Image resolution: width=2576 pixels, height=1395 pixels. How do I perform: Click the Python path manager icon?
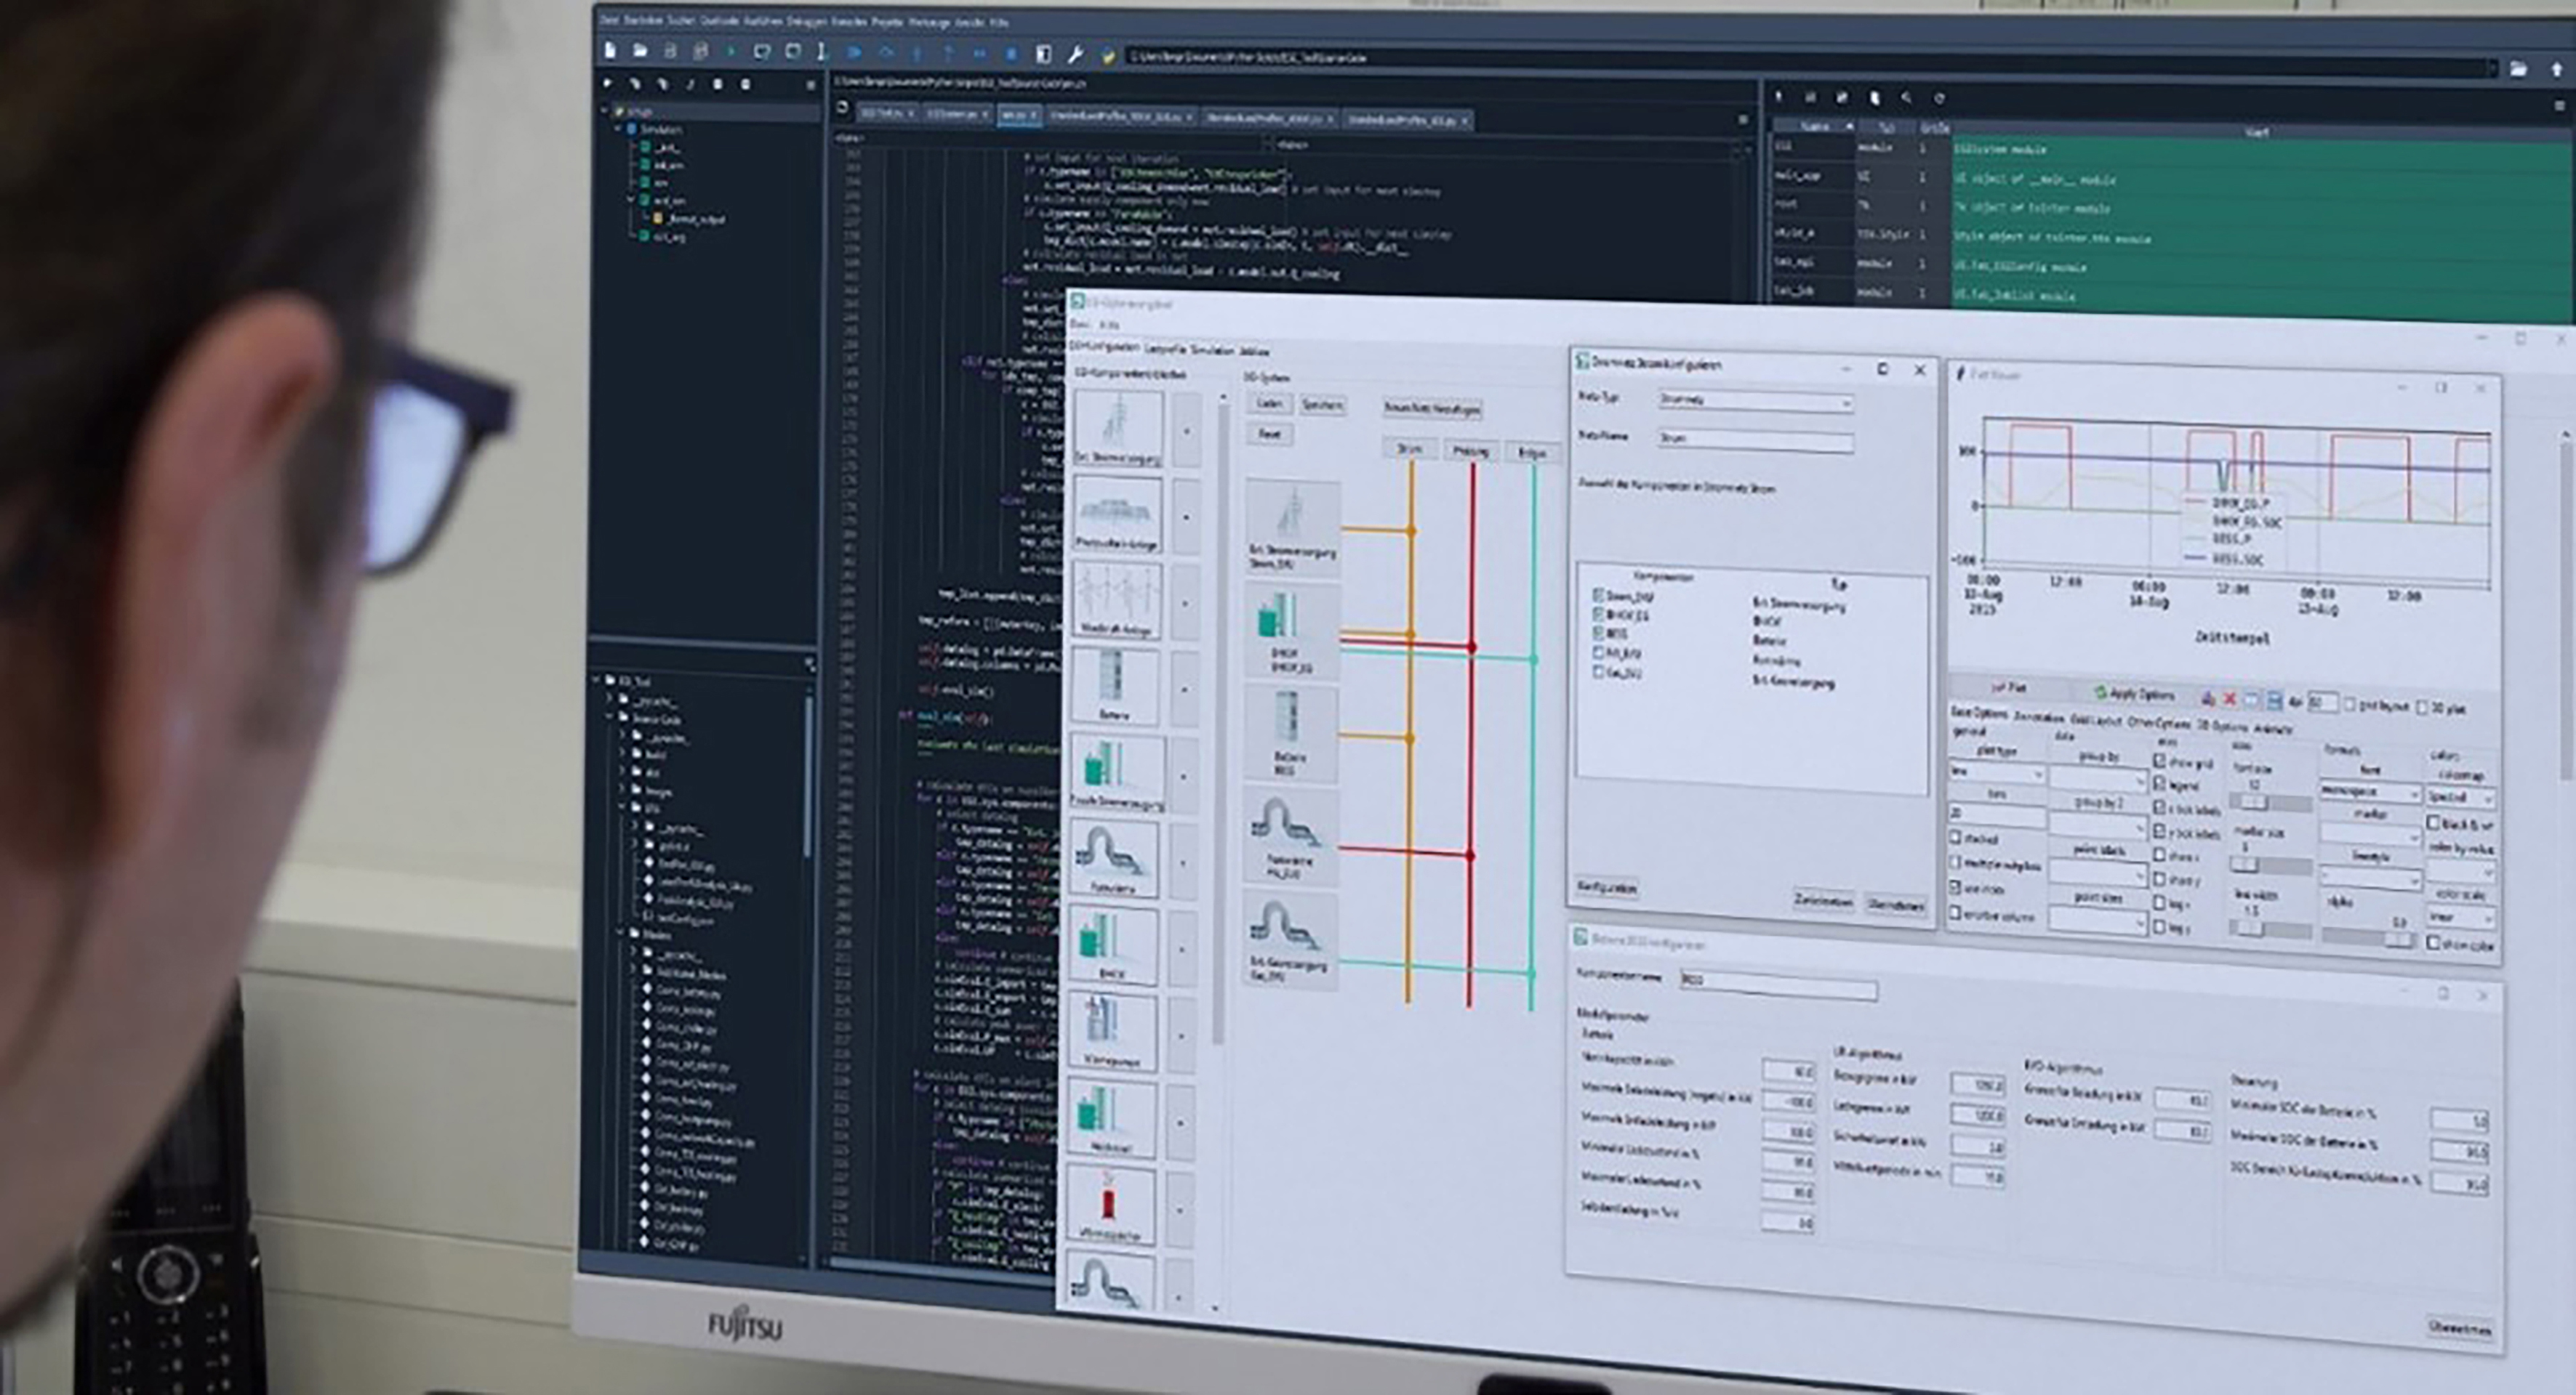tap(1108, 56)
